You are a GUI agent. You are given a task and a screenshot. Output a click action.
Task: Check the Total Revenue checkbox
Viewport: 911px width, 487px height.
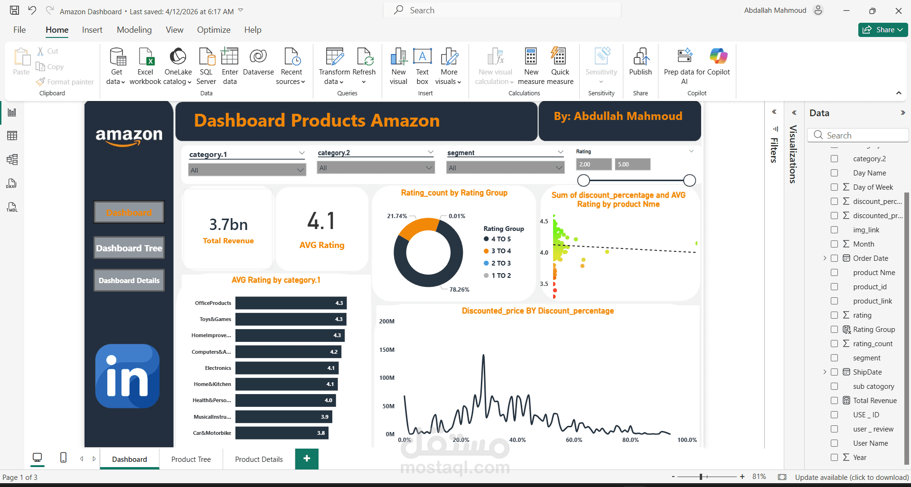(834, 400)
